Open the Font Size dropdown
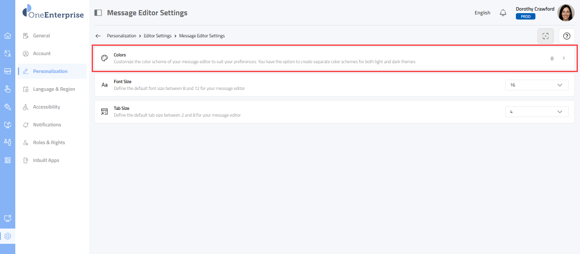Viewport: 580px width, 254px height. pyautogui.click(x=537, y=85)
